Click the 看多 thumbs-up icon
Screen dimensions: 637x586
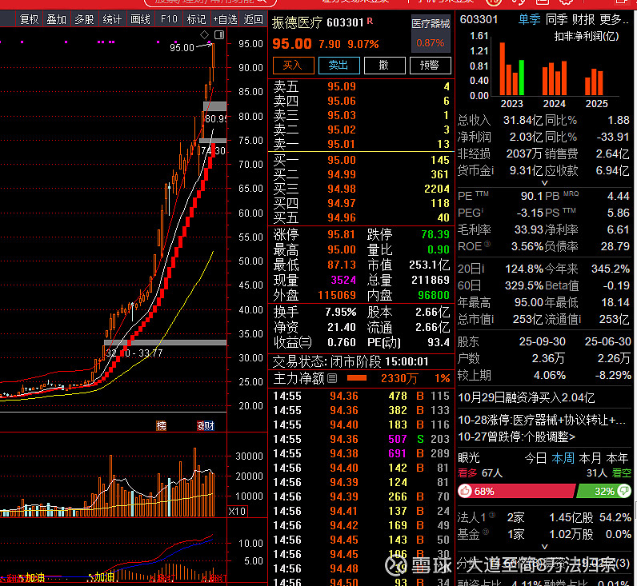[465, 492]
